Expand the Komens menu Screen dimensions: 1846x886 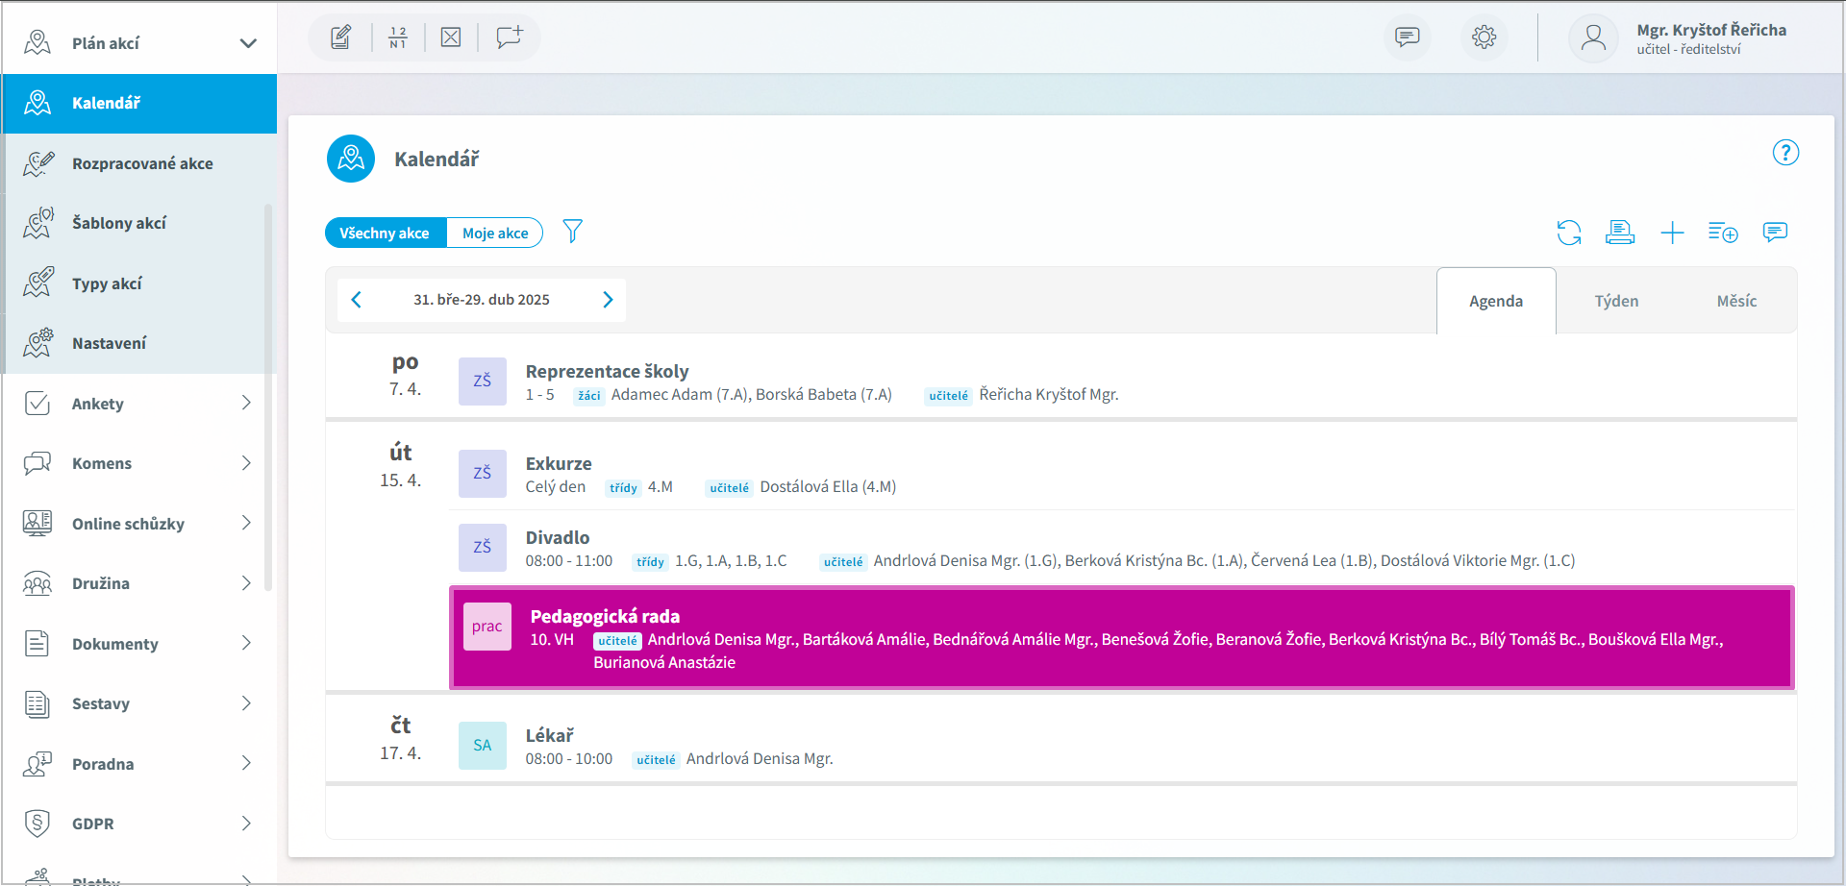point(139,463)
